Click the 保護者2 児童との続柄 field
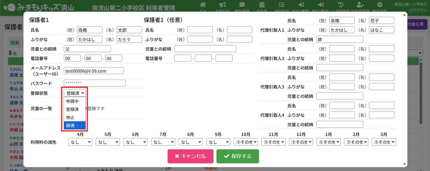The width and height of the screenshot is (430, 171). click(x=205, y=49)
